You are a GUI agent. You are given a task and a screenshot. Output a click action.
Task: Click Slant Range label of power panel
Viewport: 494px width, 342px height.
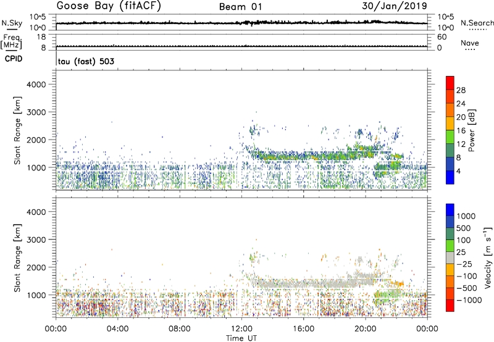[17, 130]
